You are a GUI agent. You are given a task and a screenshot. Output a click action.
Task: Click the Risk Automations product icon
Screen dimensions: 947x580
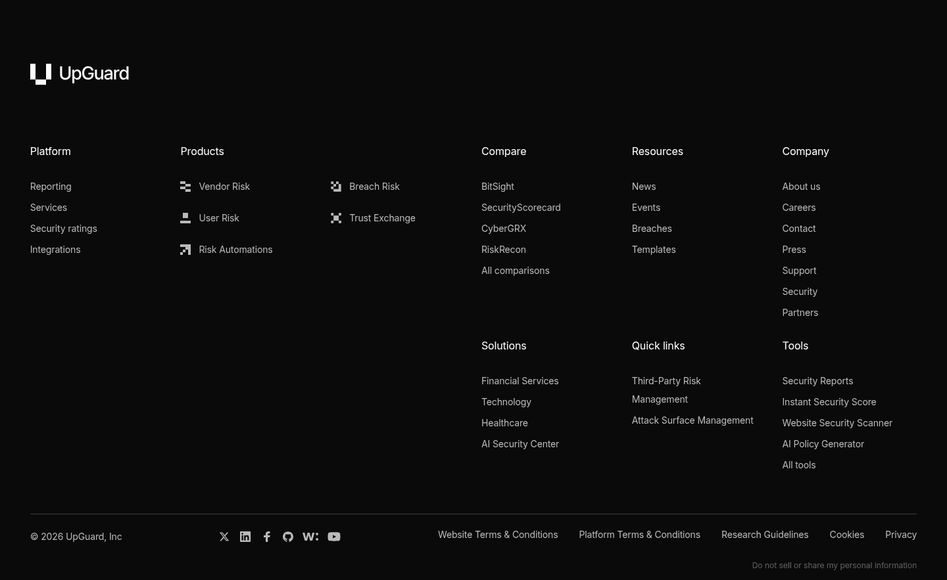(x=185, y=250)
